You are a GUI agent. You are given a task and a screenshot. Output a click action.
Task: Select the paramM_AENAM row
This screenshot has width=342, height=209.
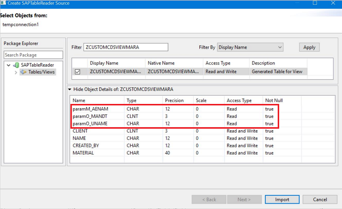90,109
